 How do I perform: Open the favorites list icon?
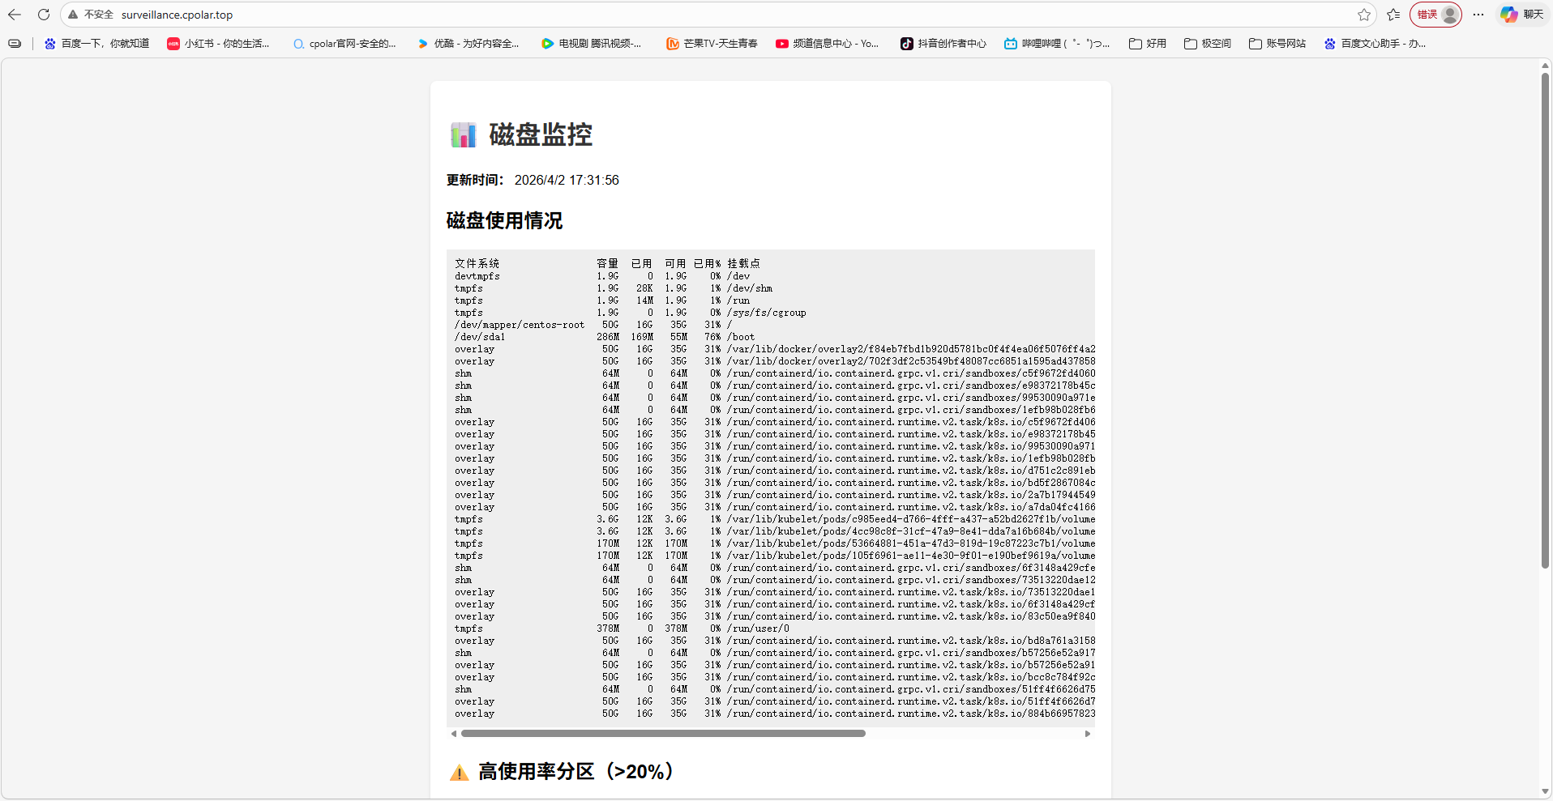[x=1393, y=15]
